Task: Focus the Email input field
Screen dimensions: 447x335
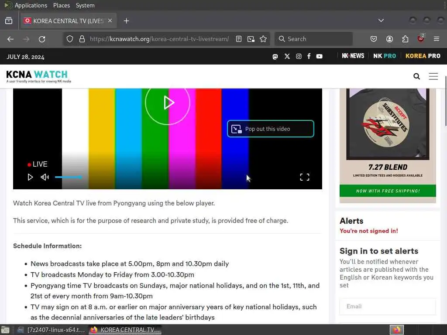Action: pyautogui.click(x=388, y=306)
